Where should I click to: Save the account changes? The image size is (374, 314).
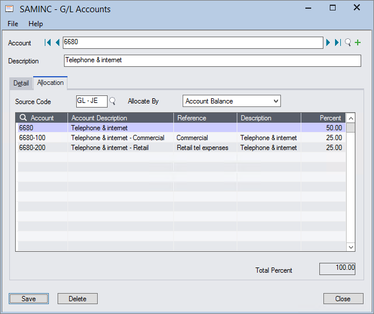29,298
